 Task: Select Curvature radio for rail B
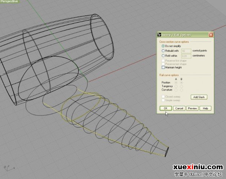[181, 90]
